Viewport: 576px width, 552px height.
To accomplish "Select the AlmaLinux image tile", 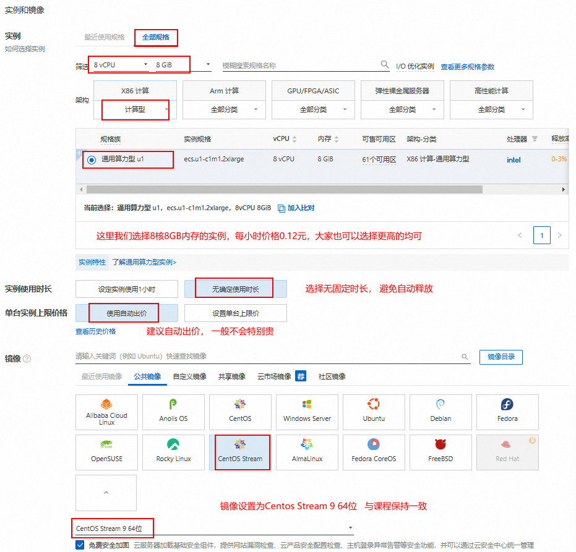I will click(307, 452).
